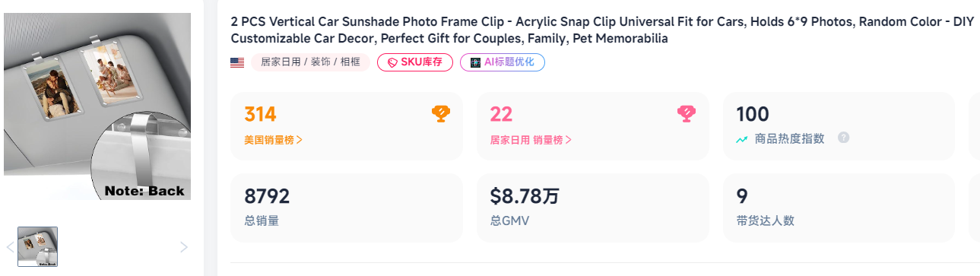Select the small product thumbnail
Screen dimensions: 980x276
click(38, 246)
